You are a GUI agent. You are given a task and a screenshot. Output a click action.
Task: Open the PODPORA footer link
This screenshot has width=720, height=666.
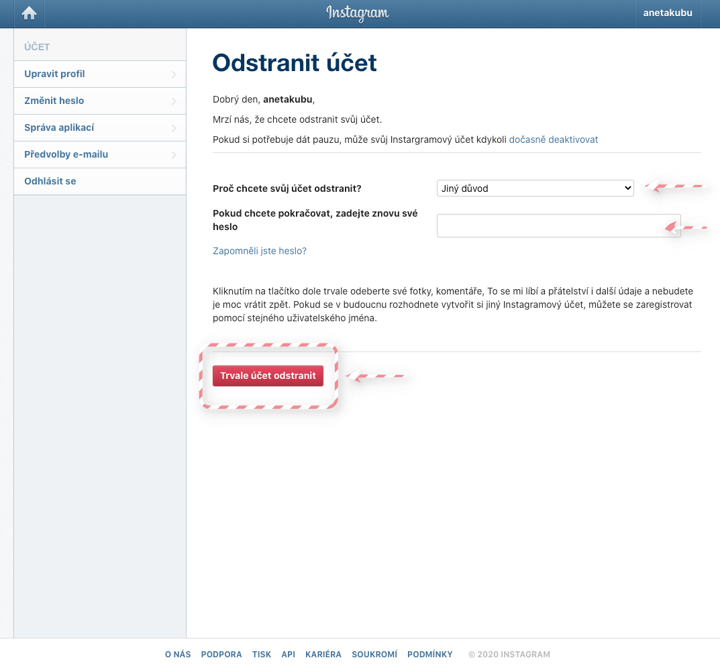pos(221,655)
